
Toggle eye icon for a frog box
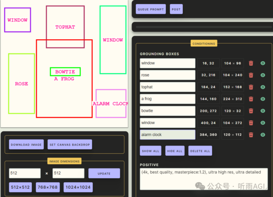coord(263,99)
